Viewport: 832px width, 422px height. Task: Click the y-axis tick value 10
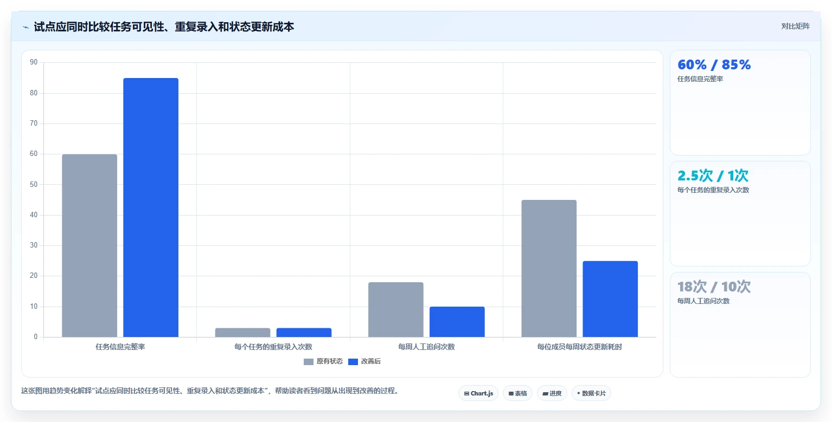pyautogui.click(x=34, y=307)
